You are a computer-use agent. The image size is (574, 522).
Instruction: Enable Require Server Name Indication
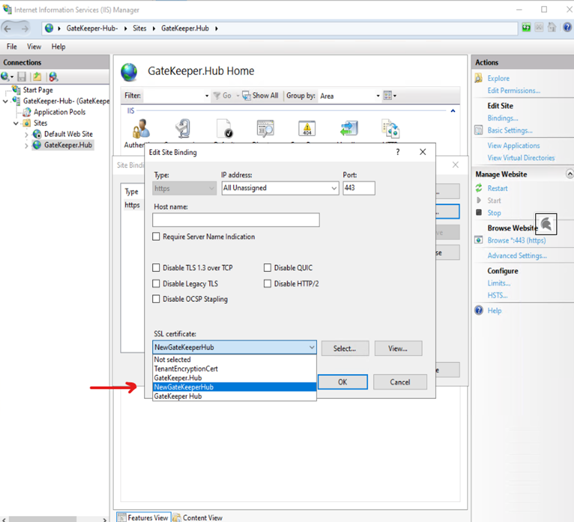click(x=156, y=237)
